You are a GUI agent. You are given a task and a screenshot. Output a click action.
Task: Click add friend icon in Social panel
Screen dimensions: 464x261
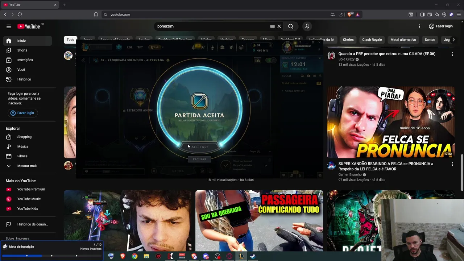[303, 76]
